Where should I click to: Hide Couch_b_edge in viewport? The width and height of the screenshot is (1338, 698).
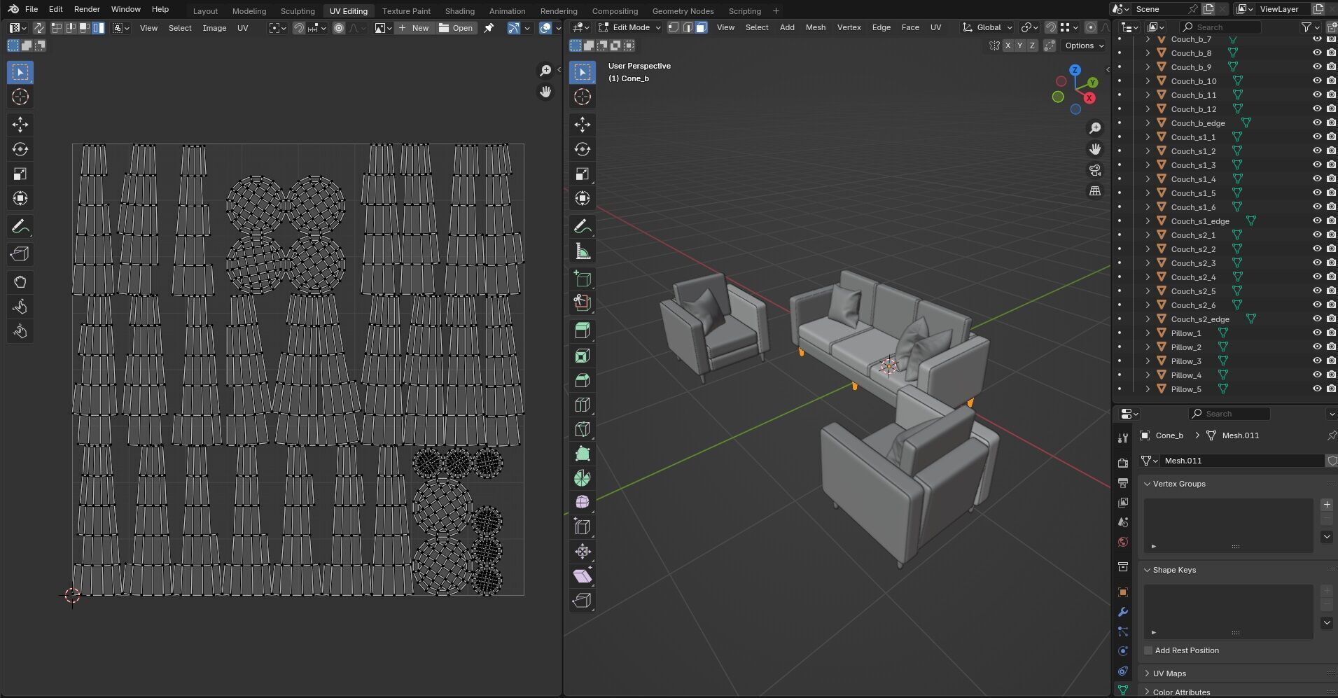click(1317, 123)
